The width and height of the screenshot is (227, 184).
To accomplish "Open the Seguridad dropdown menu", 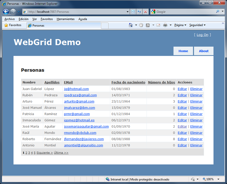I will click(198, 25).
